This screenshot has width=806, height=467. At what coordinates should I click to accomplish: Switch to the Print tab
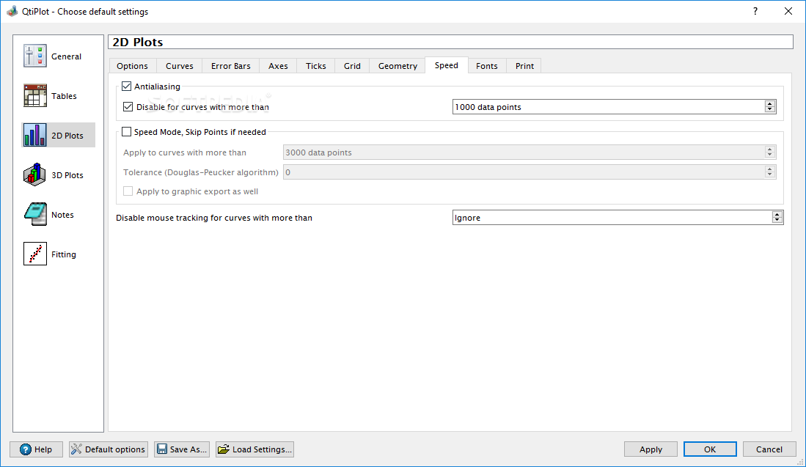524,66
